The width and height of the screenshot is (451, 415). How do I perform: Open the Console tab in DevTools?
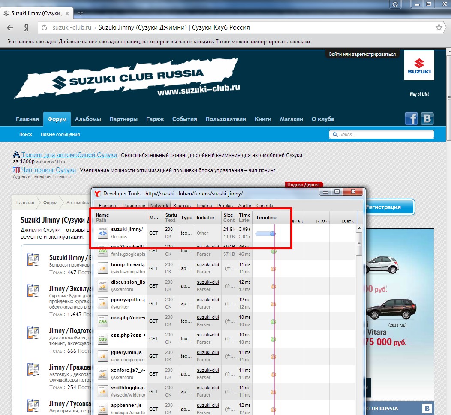point(265,205)
